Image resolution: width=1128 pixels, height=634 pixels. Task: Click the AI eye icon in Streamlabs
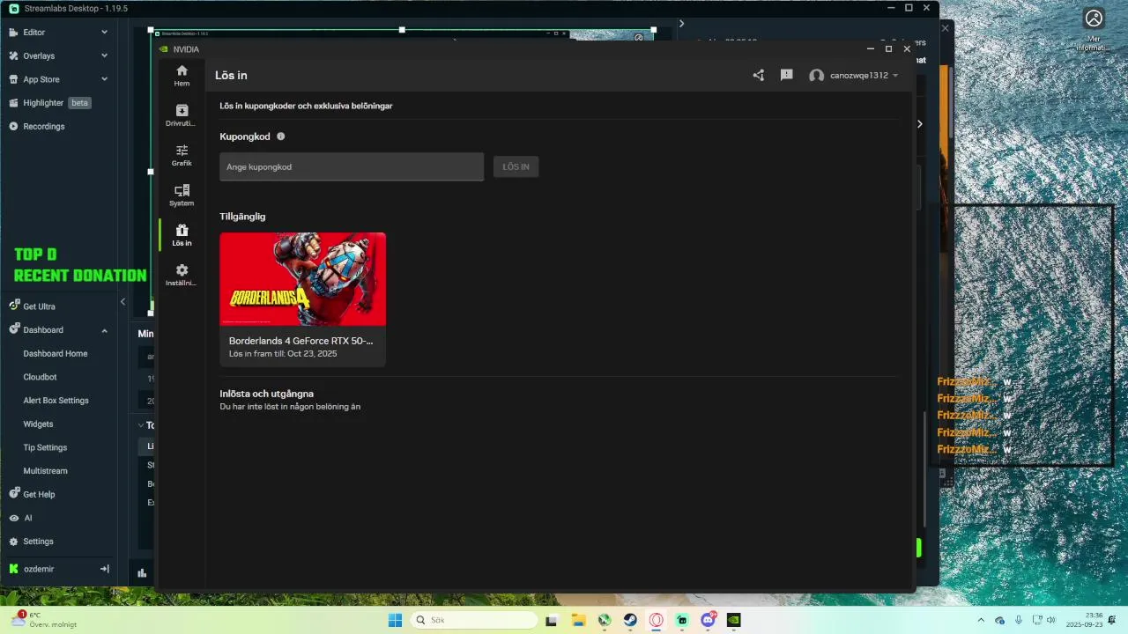pyautogui.click(x=14, y=519)
